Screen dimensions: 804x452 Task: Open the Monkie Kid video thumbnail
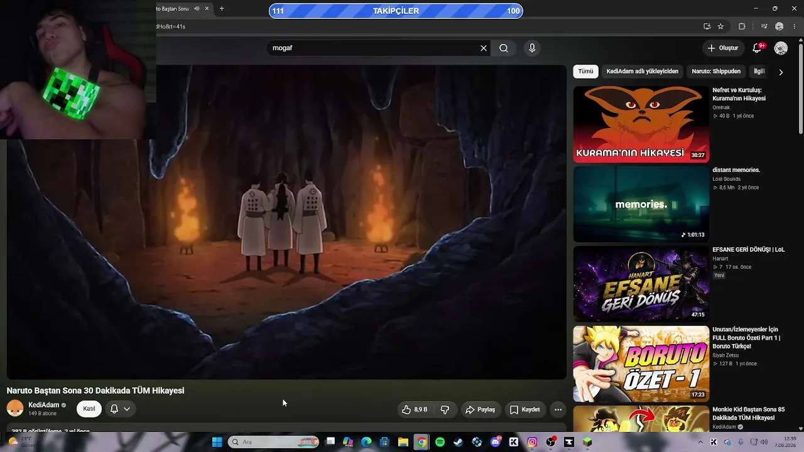pyautogui.click(x=641, y=419)
